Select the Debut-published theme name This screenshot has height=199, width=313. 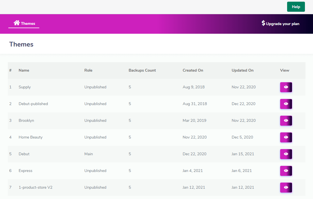(x=33, y=104)
